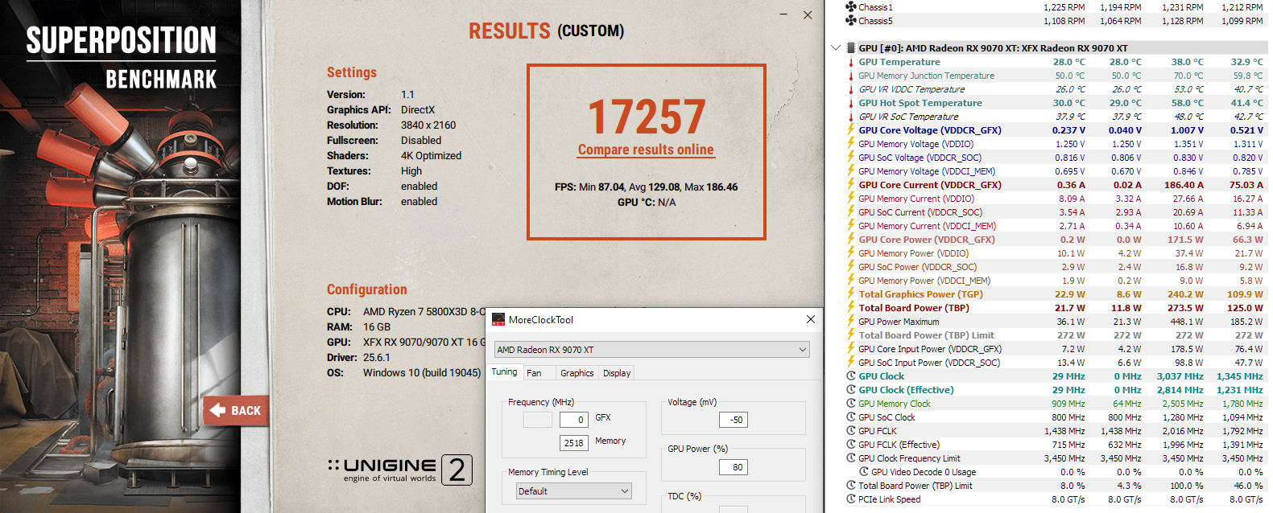Click the lightning icon for GPU Core Power
Image resolution: width=1273 pixels, height=513 pixels.
[851, 240]
